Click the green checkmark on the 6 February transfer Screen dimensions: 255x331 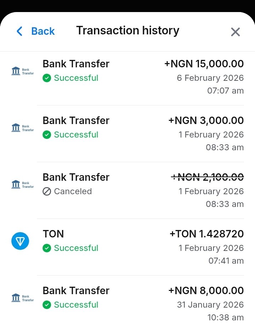47,78
